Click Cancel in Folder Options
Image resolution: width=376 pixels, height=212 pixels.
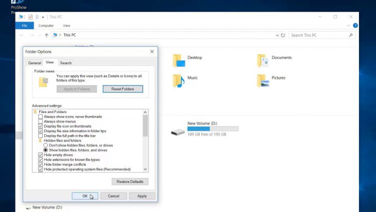click(x=114, y=196)
